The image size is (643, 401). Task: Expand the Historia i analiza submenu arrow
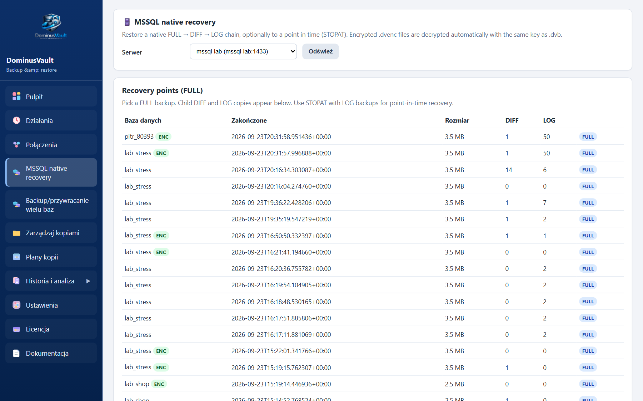point(88,281)
